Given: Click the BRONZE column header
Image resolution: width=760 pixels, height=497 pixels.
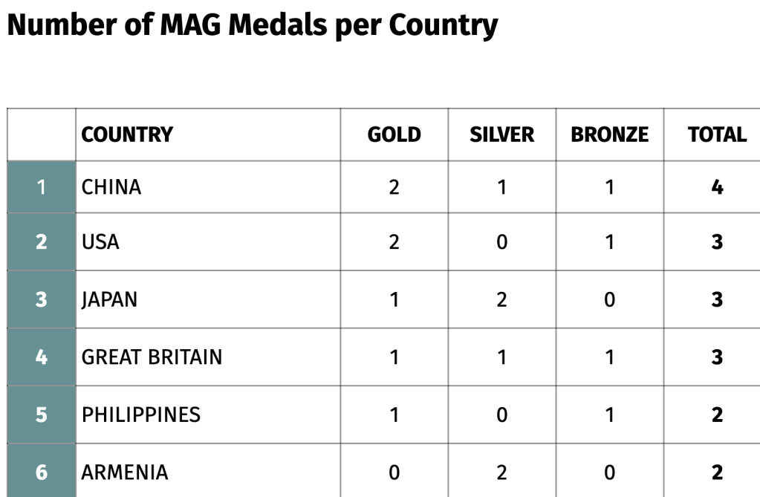Looking at the screenshot, I should click(609, 134).
